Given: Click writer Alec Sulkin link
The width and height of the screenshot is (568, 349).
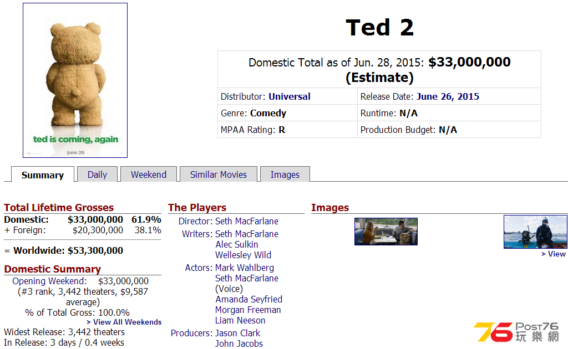Looking at the screenshot, I should [x=237, y=244].
